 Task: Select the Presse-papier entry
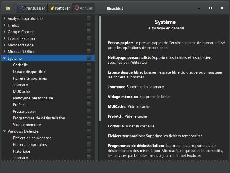point(24,111)
